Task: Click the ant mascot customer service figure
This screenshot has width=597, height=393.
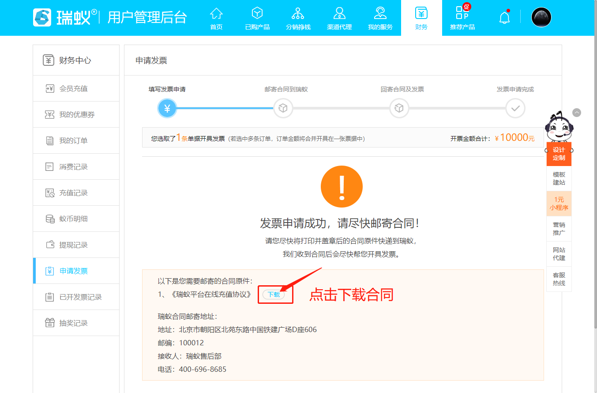Action: pos(559,126)
